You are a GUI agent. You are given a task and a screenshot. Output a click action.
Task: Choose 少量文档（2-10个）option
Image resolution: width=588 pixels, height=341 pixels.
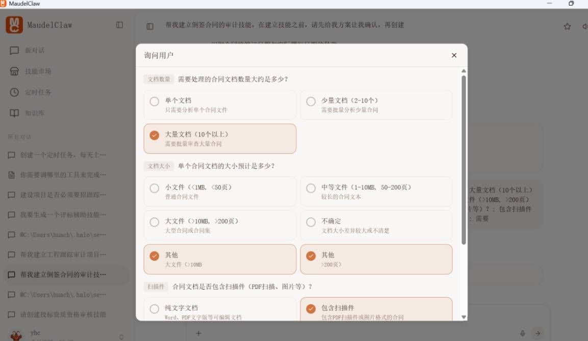(x=376, y=105)
